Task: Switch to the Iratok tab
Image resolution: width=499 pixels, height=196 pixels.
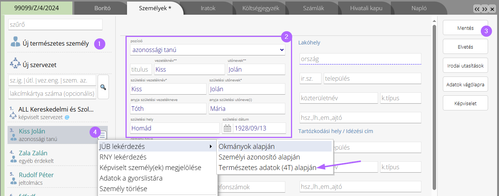Action: 208,8
